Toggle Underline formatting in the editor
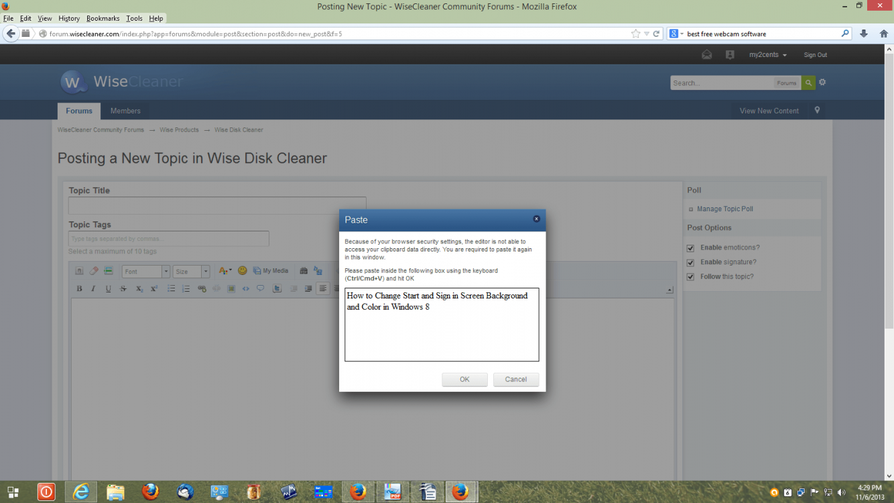Screen dimensions: 894x503 coord(108,288)
